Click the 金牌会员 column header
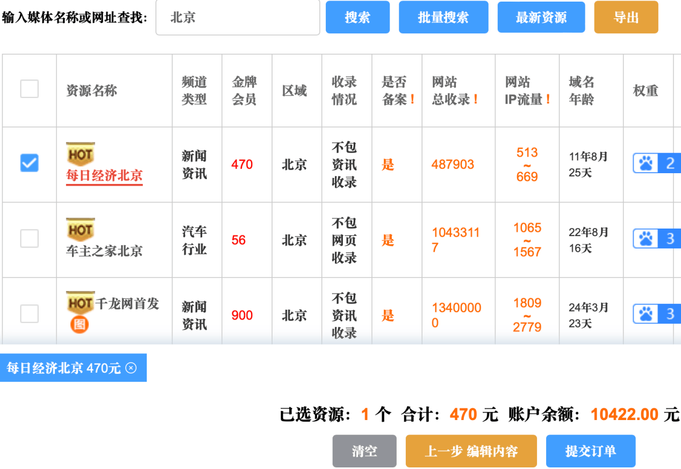The height and width of the screenshot is (469, 681). point(245,91)
